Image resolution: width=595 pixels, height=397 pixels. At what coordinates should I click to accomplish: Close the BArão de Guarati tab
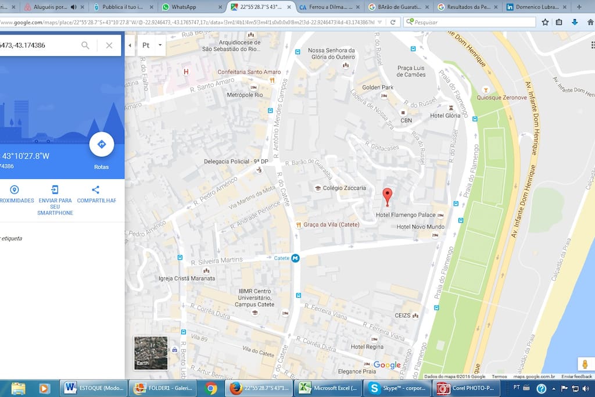pos(427,7)
